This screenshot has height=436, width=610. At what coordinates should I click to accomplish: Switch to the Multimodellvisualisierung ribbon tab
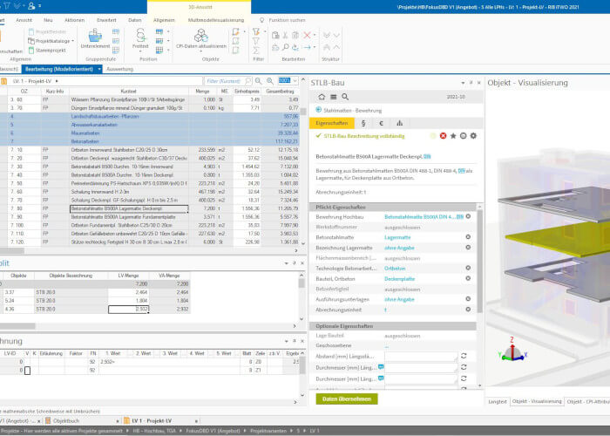point(216,20)
